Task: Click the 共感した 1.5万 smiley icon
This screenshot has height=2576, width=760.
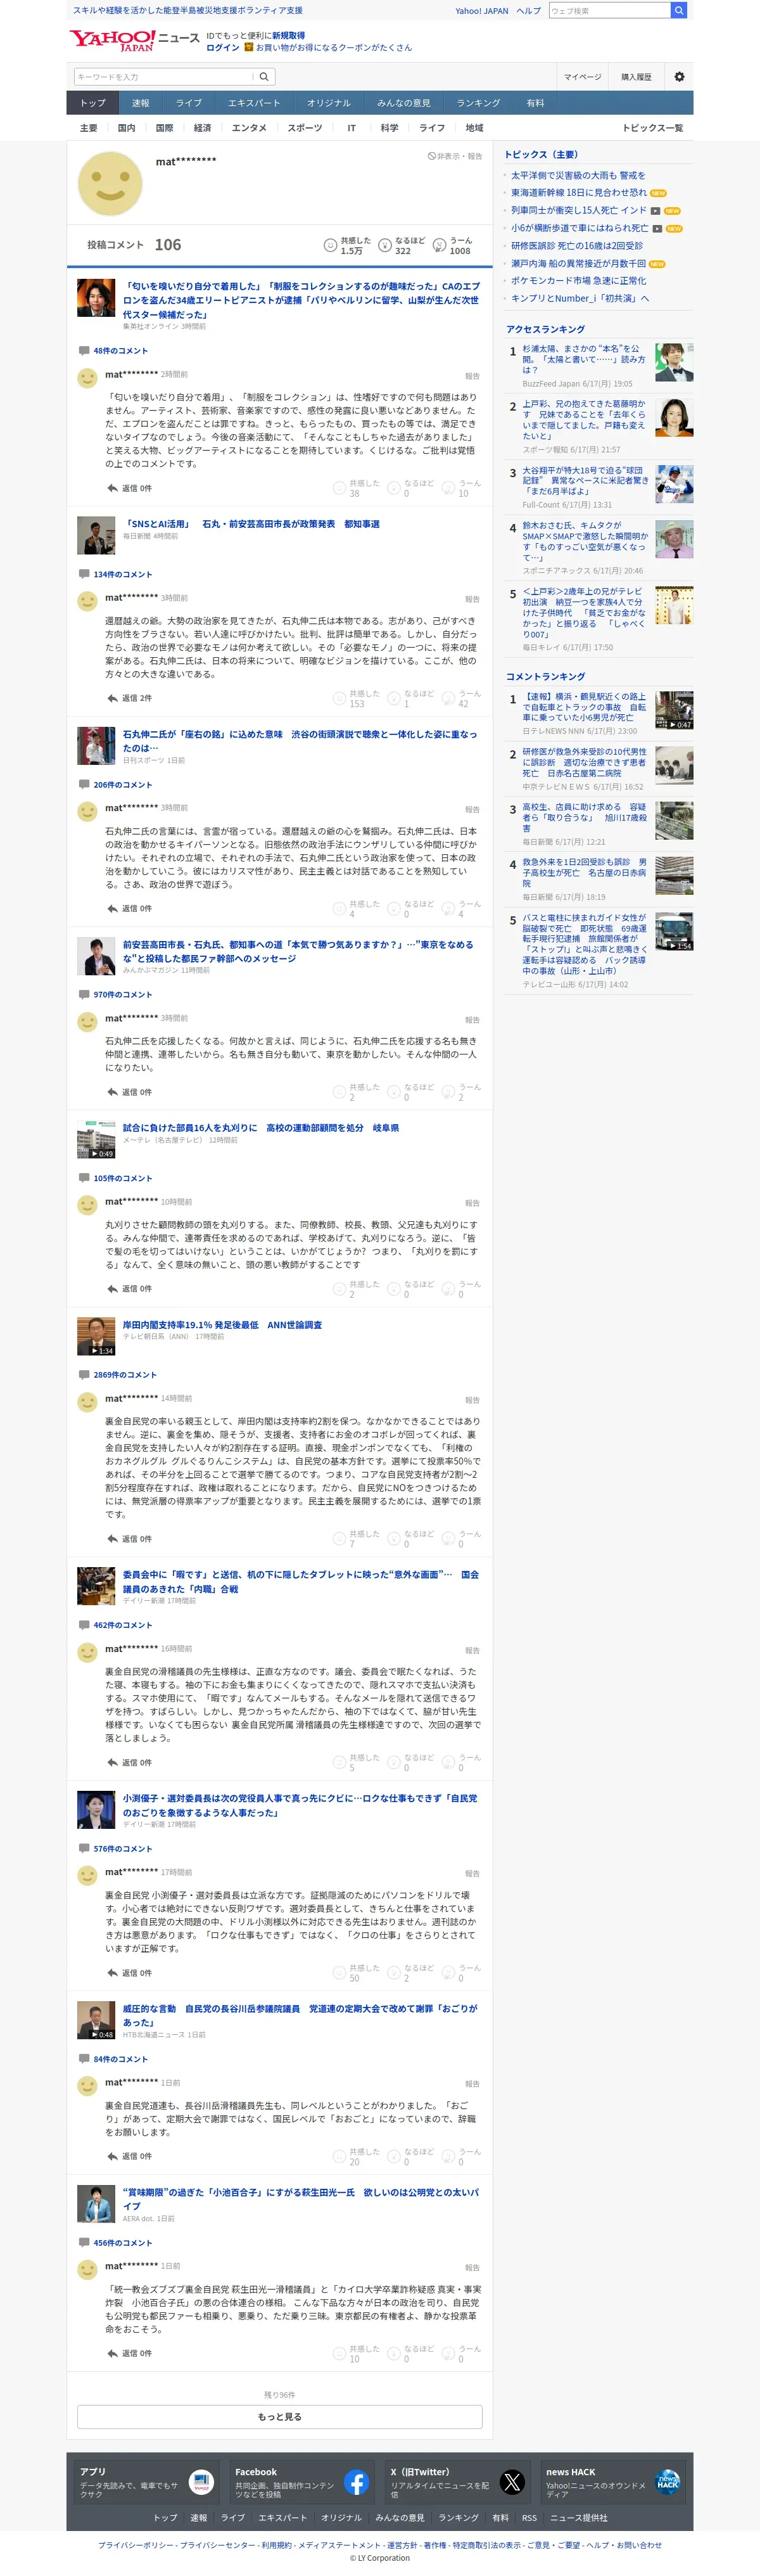Action: [x=330, y=245]
